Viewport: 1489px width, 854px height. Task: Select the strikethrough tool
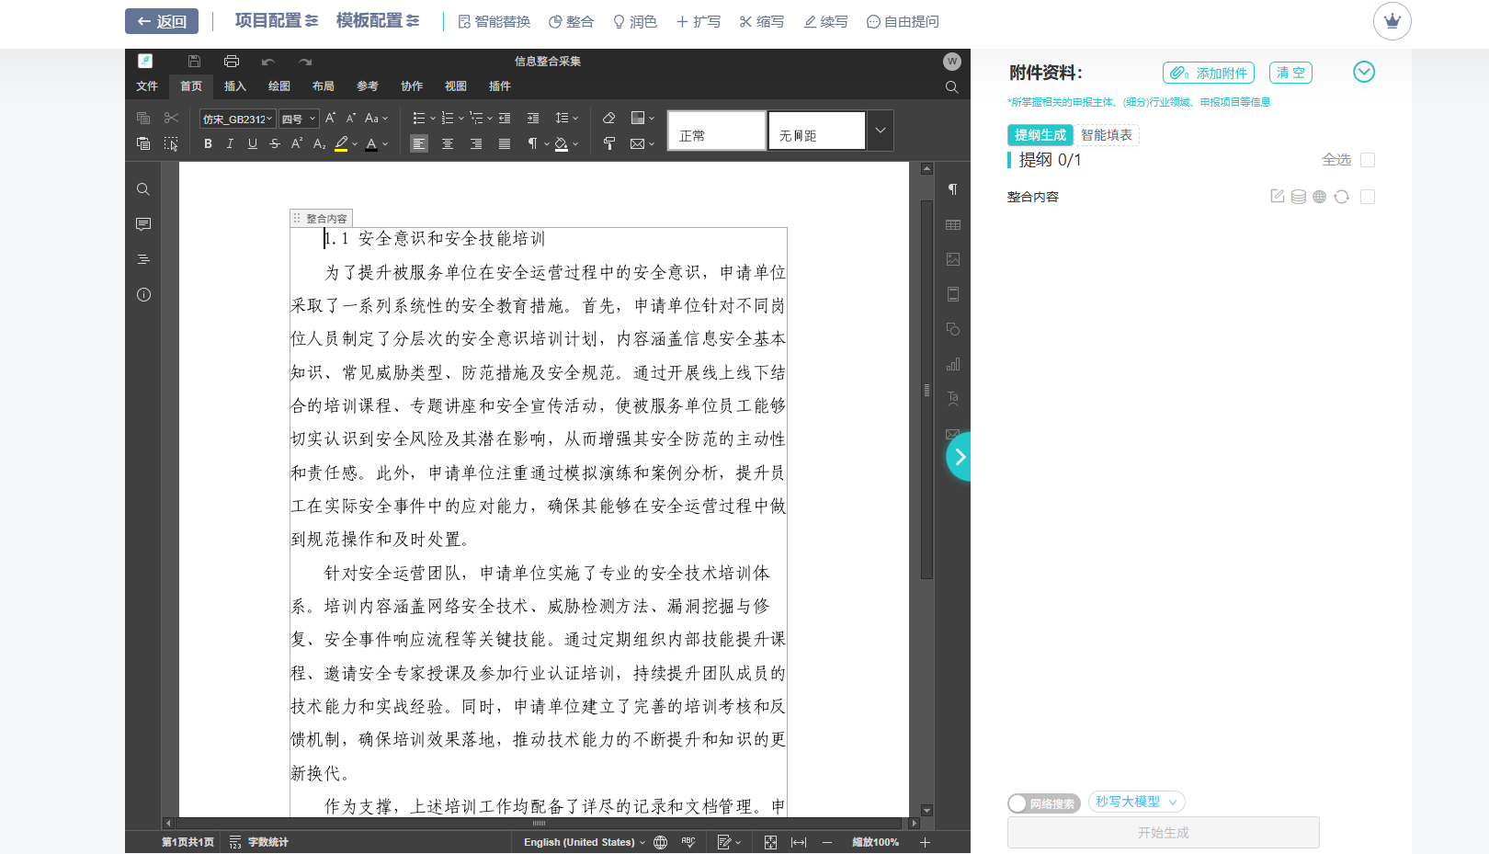coord(274,143)
